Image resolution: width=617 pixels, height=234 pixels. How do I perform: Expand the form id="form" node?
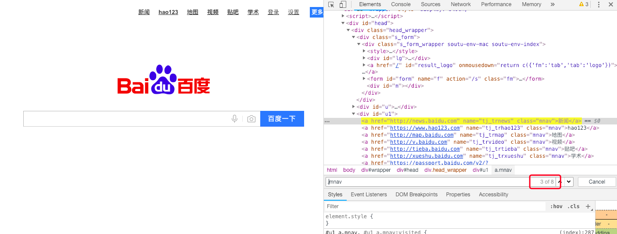click(x=364, y=79)
